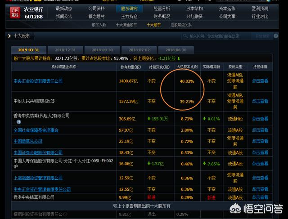Switch to the 2018-12-31 report tab

(65, 50)
